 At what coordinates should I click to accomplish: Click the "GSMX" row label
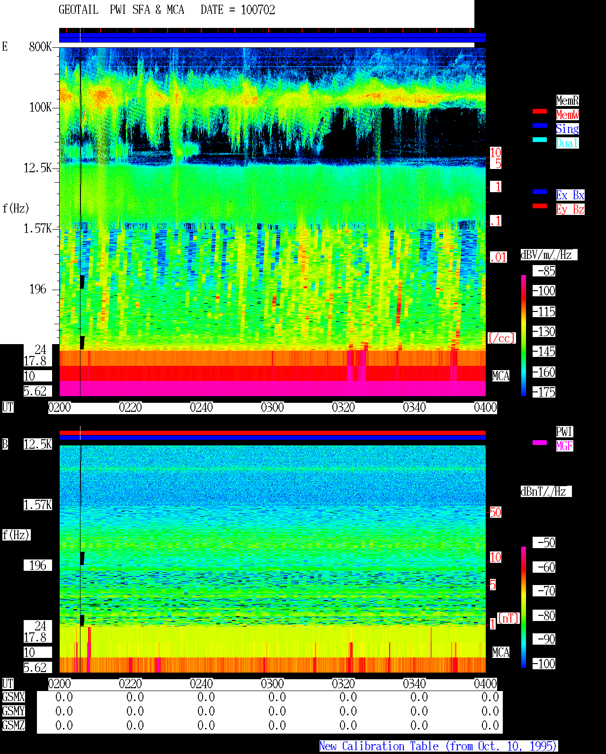point(13,697)
